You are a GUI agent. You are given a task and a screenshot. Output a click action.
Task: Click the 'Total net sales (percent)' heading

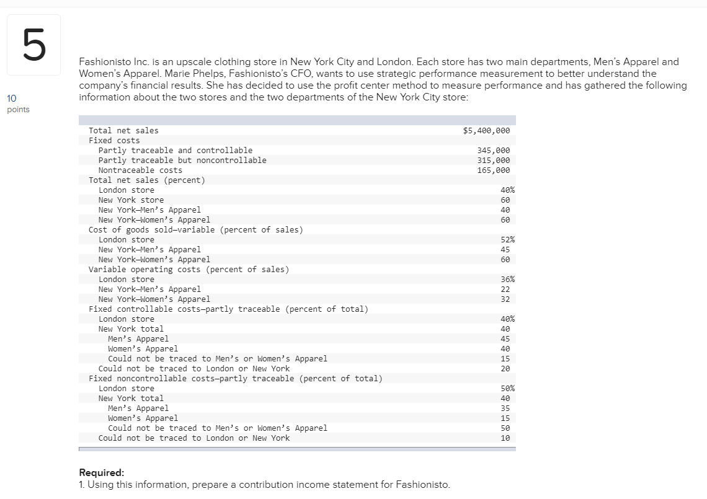point(147,180)
